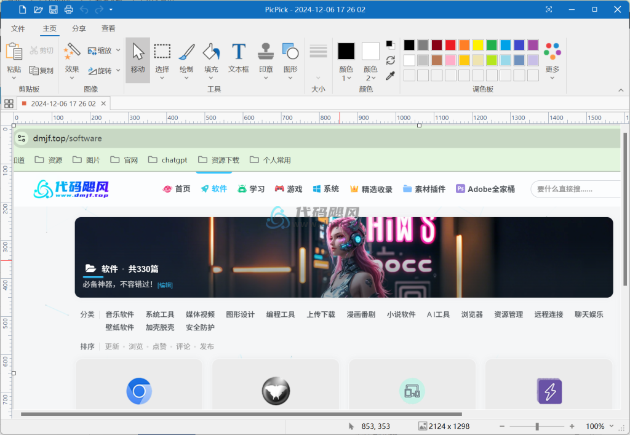The image size is (630, 435).
Task: Swap colors with the circular arrows icon
Action: pos(390,60)
